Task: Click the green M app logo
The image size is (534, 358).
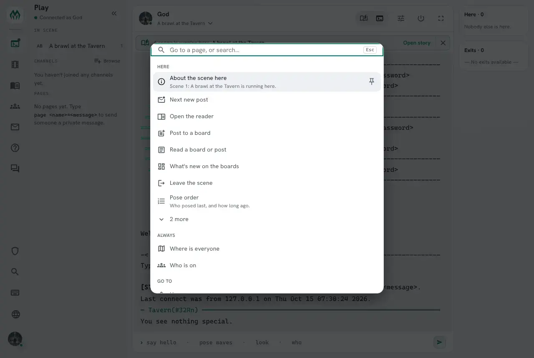Action: (x=15, y=15)
